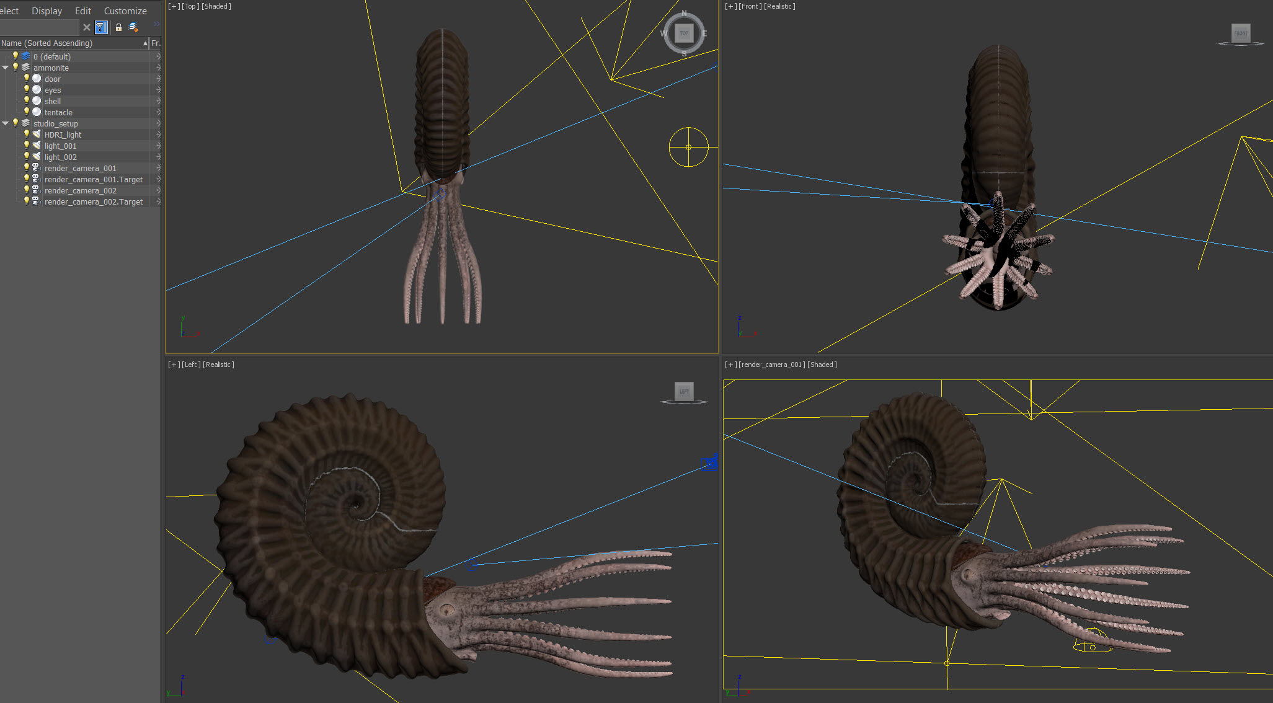The image size is (1273, 703).
Task: Expand the toolbar overflow chevrons
Action: pyautogui.click(x=156, y=24)
